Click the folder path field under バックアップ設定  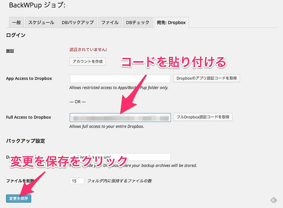point(120,157)
